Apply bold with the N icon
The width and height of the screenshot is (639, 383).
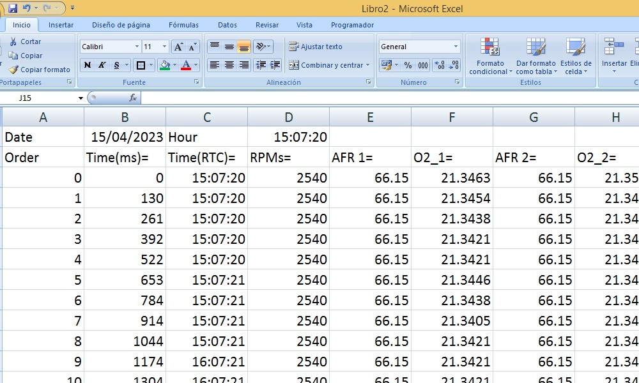(88, 65)
